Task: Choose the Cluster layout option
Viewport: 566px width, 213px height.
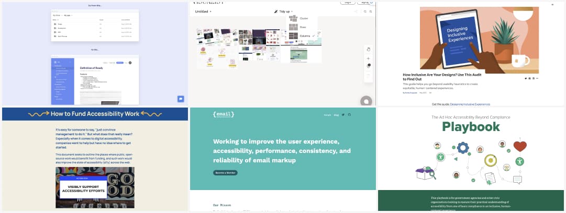Action: tap(304, 18)
